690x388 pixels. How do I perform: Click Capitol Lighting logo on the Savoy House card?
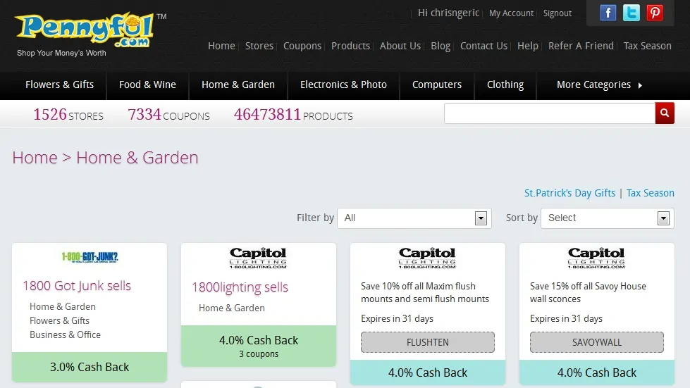coord(596,258)
